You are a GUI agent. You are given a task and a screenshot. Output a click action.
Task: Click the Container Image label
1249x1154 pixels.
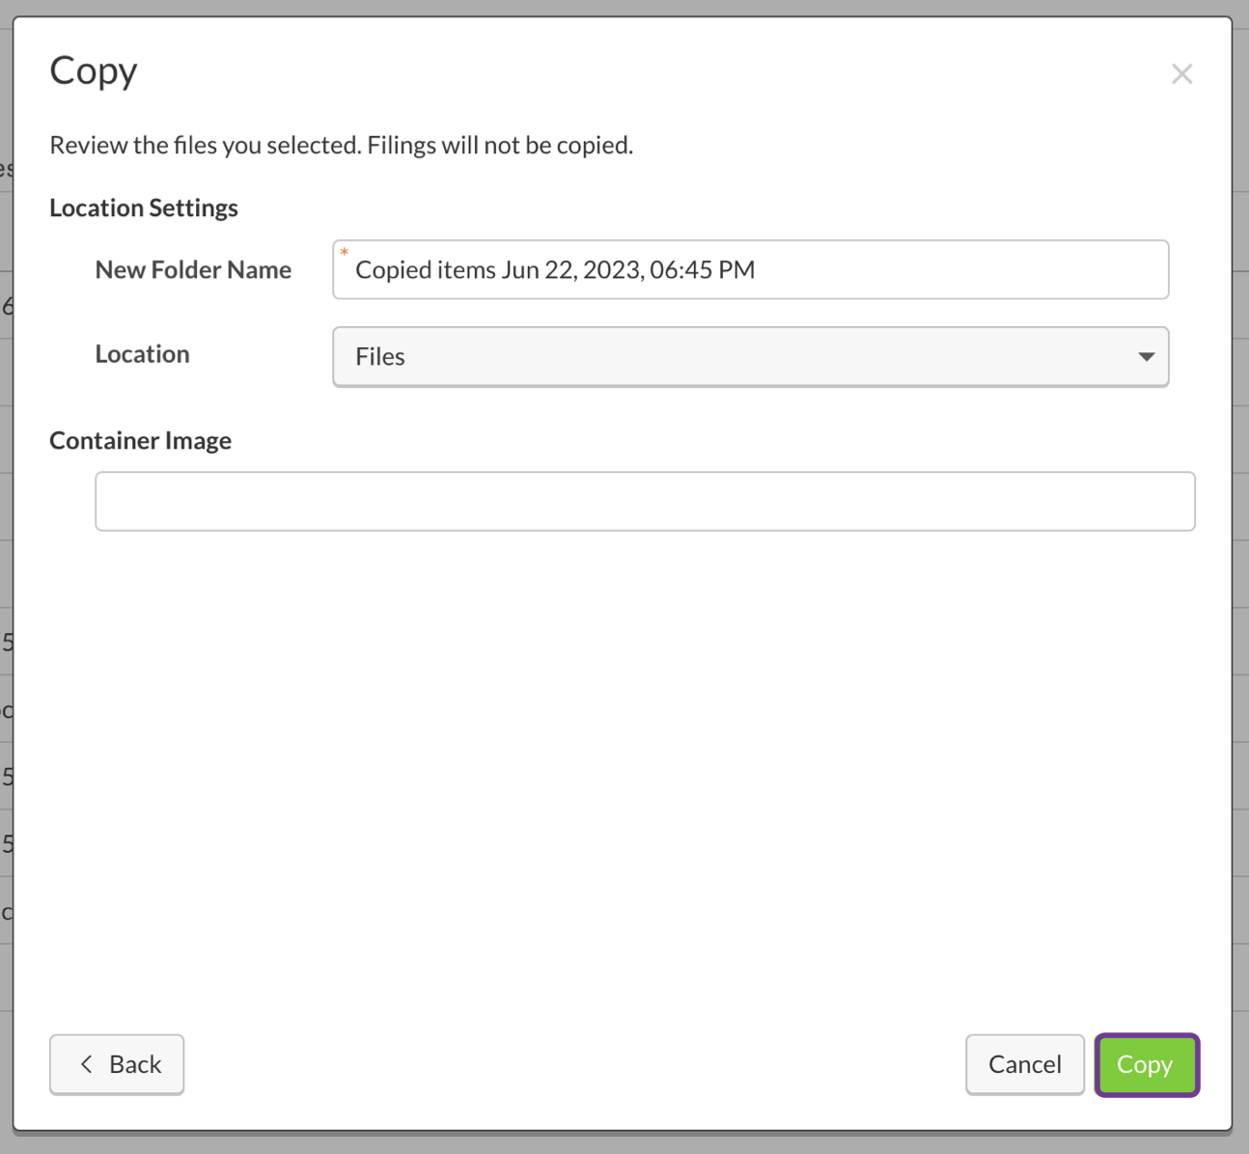point(140,440)
